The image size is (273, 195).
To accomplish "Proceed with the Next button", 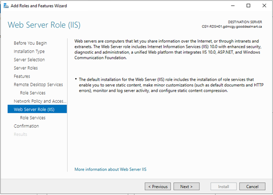I will 186,186.
